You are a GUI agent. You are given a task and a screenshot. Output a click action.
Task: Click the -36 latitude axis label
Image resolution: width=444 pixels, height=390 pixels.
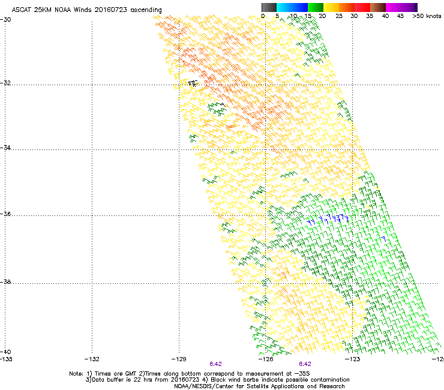pos(5,214)
